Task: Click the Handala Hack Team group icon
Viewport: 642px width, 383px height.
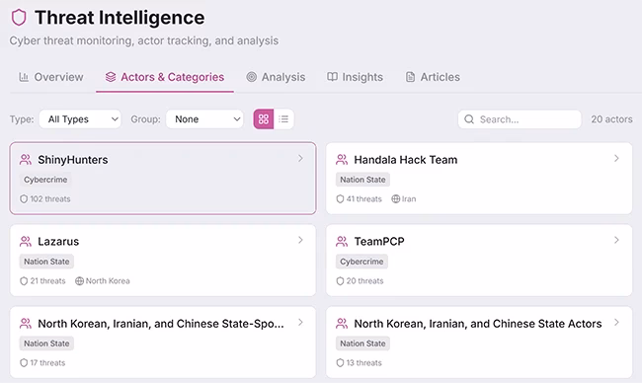Action: coord(342,160)
